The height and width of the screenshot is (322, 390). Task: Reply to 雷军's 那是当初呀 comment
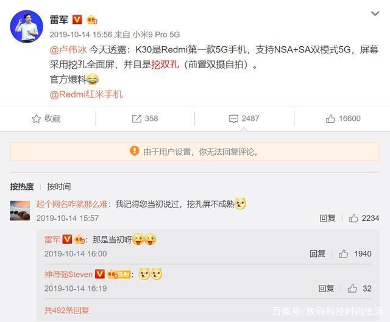point(317,254)
